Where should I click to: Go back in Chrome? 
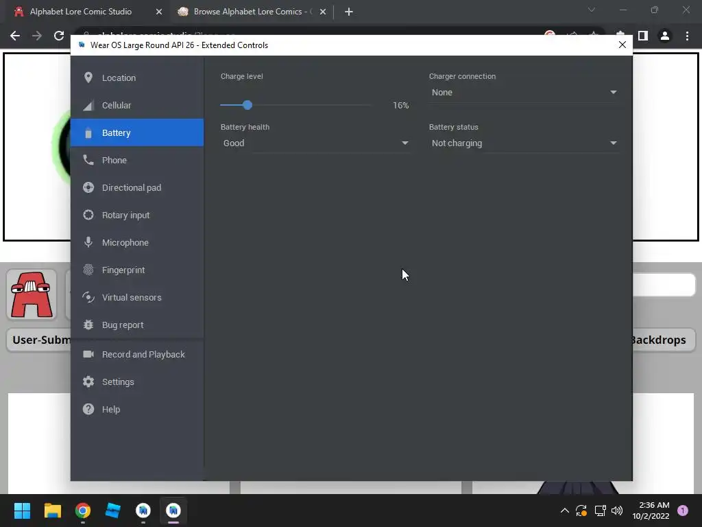tap(15, 36)
